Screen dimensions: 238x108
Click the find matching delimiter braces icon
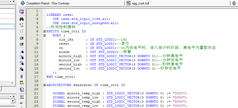22,32
